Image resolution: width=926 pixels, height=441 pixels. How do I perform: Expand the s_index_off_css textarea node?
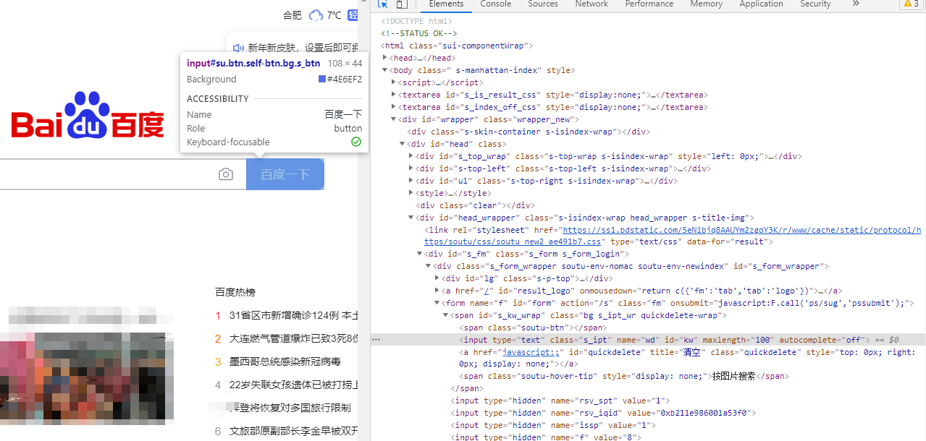(394, 107)
